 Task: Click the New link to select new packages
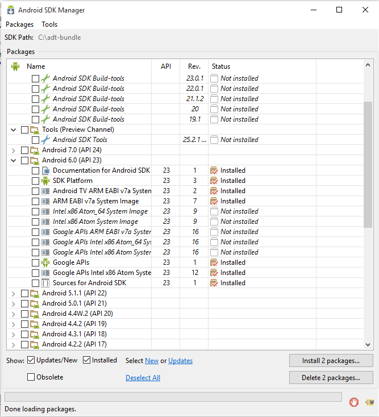[152, 361]
